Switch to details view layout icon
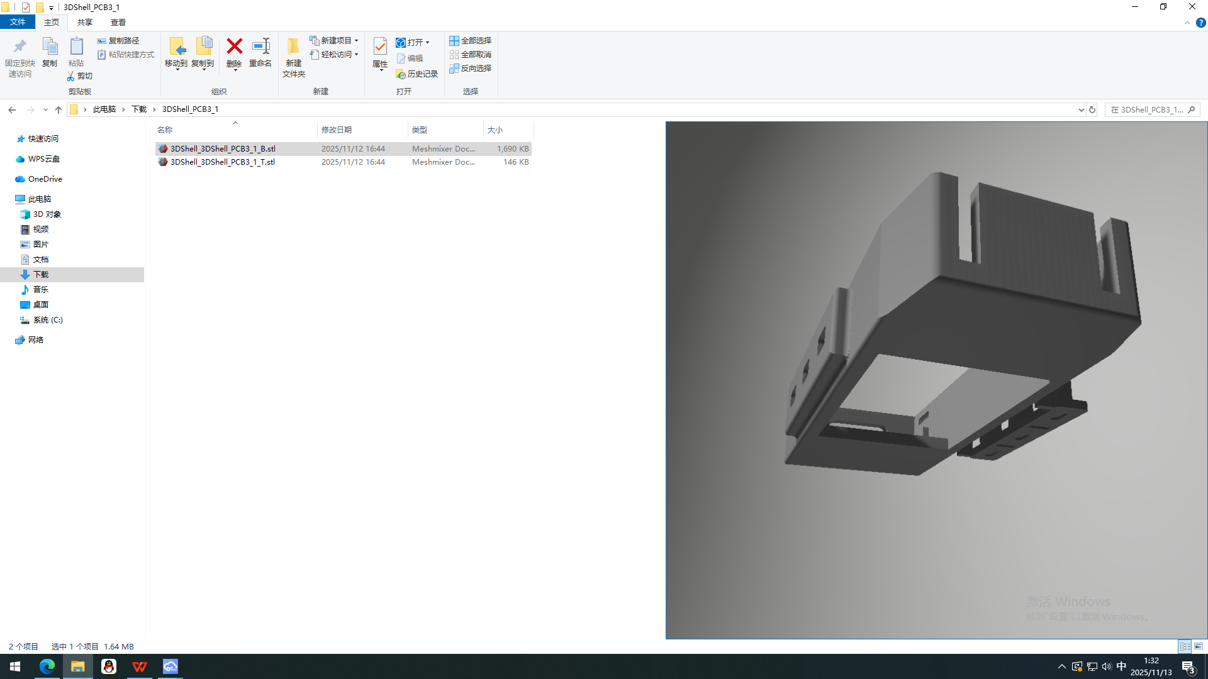The height and width of the screenshot is (679, 1208). pos(1185,646)
